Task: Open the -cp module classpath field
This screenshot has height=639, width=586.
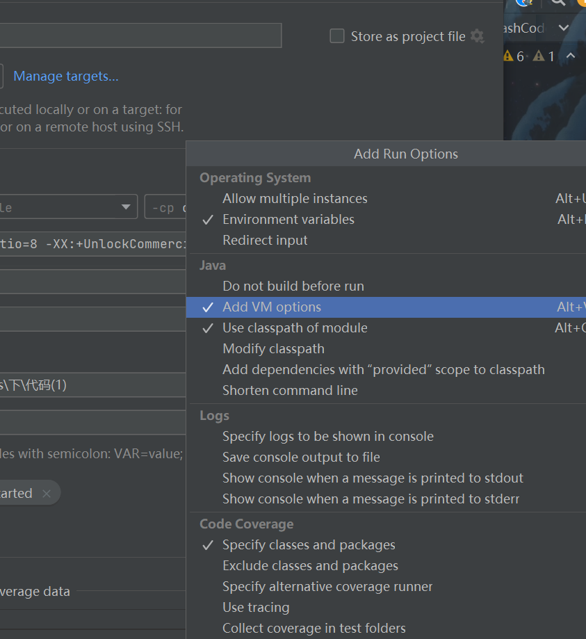Action: pyautogui.click(x=165, y=207)
